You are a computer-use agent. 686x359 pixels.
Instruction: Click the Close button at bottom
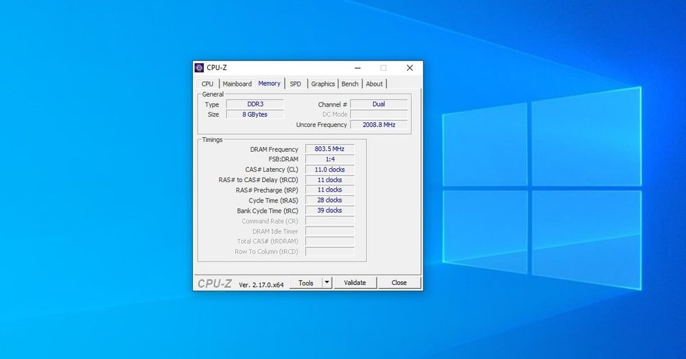399,283
